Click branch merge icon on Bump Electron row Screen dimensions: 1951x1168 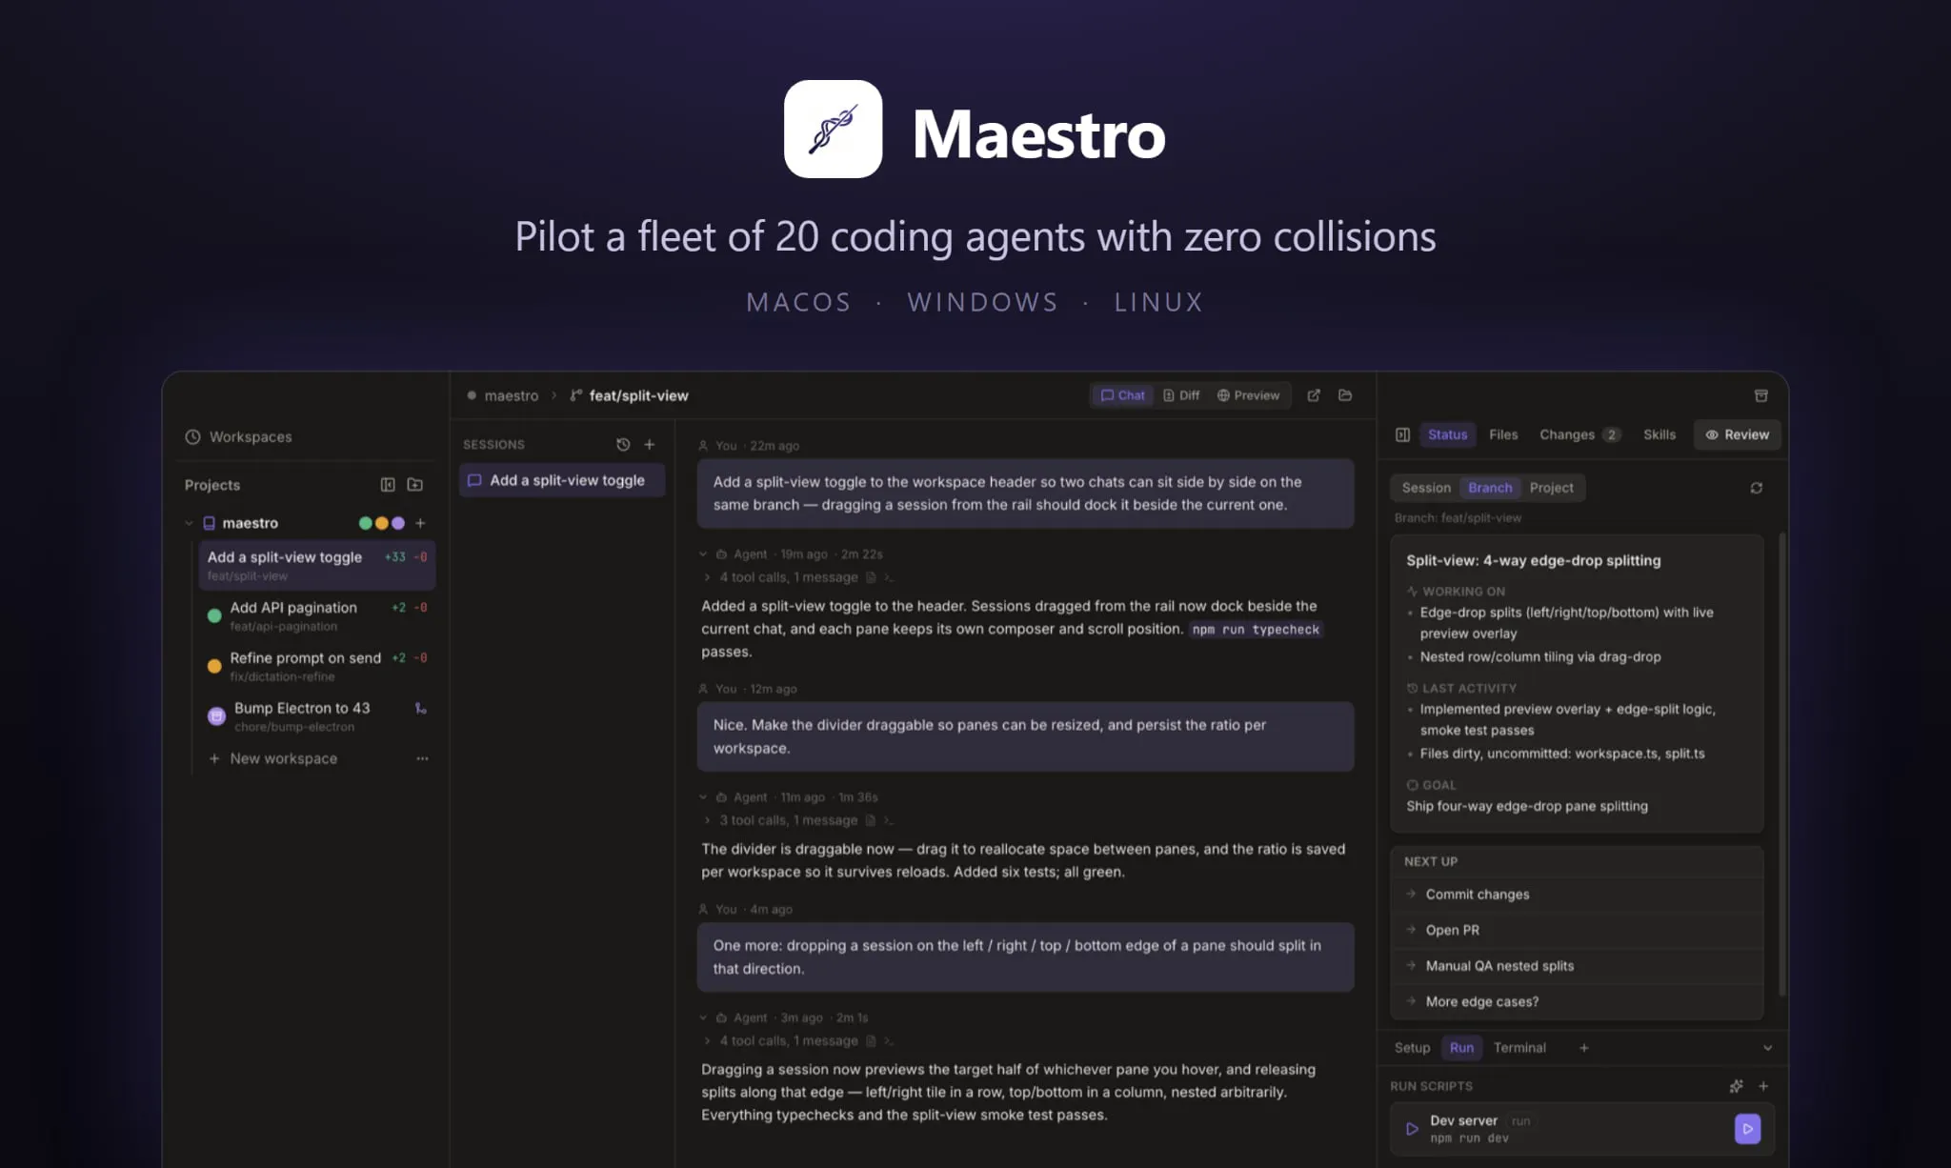tap(420, 708)
